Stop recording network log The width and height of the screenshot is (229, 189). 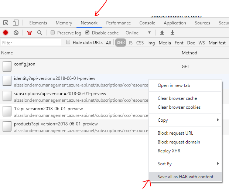click(6, 33)
